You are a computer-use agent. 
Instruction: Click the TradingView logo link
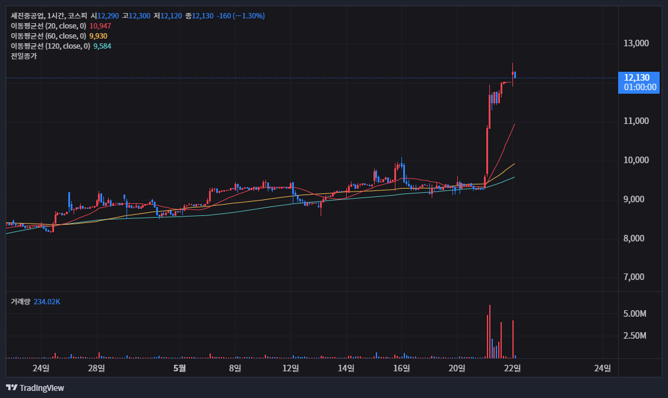point(35,388)
